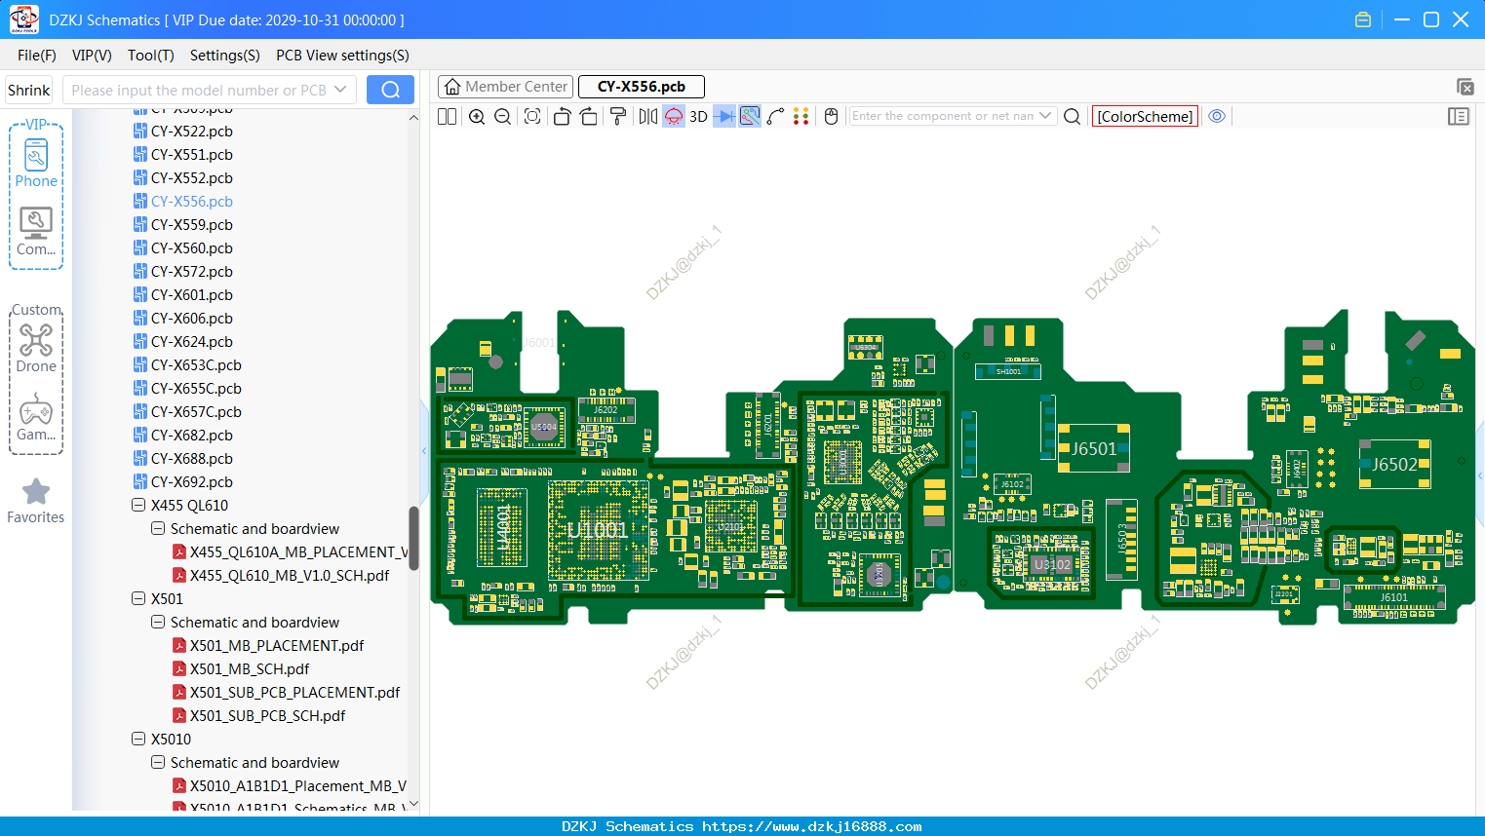
Task: Switch to the Member Center tab
Action: click(505, 87)
